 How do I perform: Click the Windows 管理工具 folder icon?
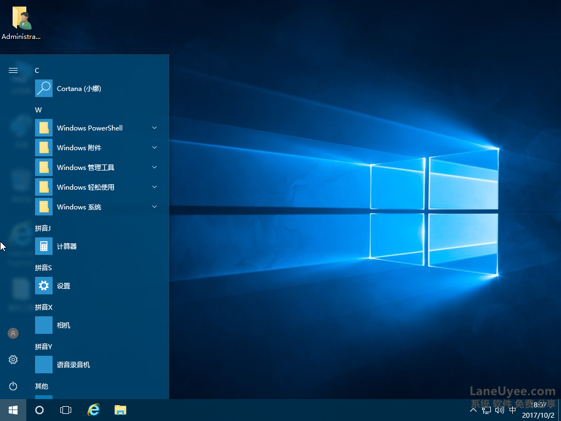[44, 167]
